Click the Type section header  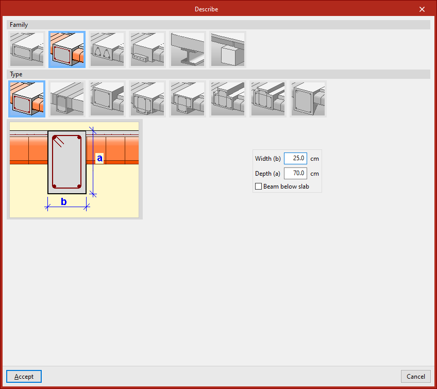click(x=218, y=74)
